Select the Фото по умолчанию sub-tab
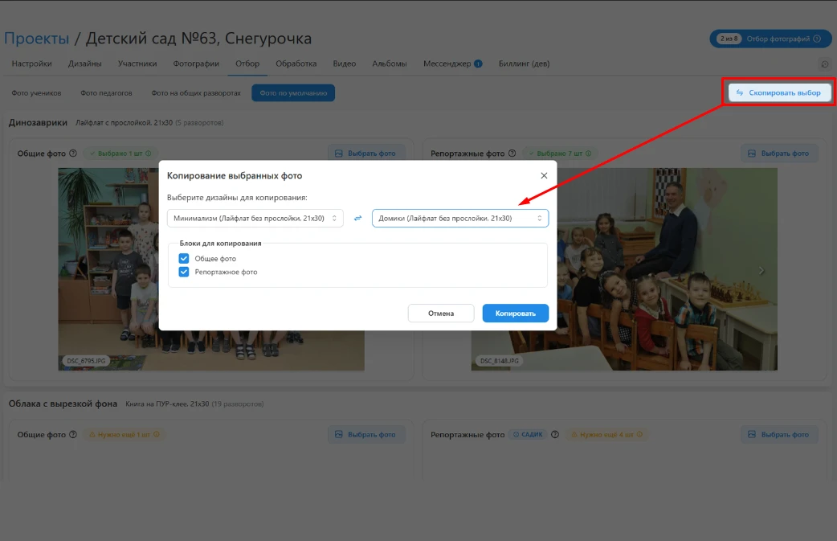 [293, 93]
